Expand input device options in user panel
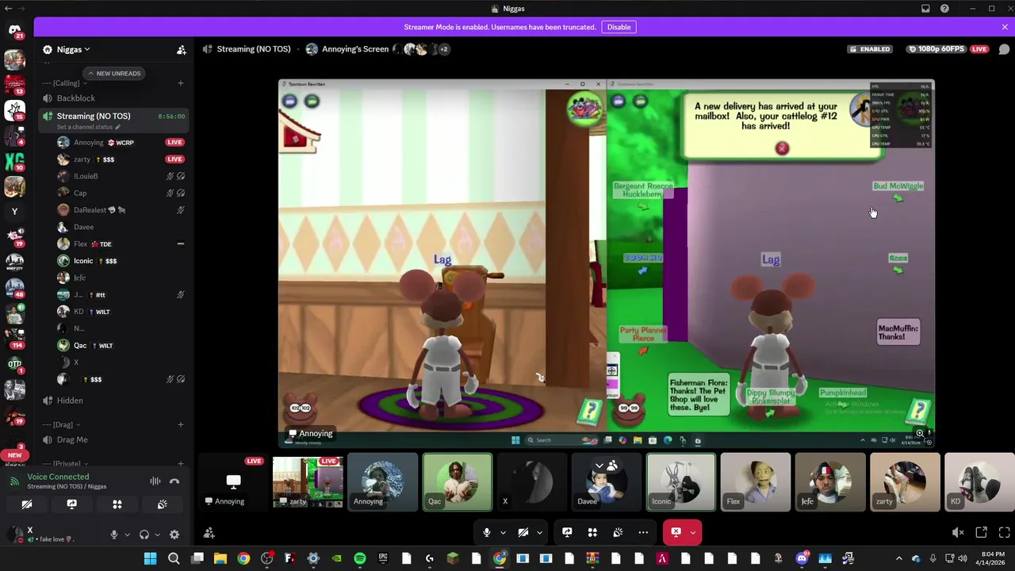1015x571 pixels. pos(126,535)
